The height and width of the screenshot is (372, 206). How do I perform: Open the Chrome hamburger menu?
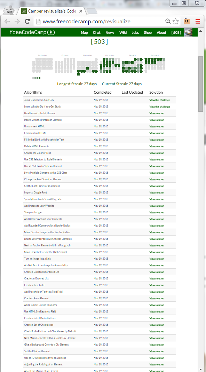198,22
